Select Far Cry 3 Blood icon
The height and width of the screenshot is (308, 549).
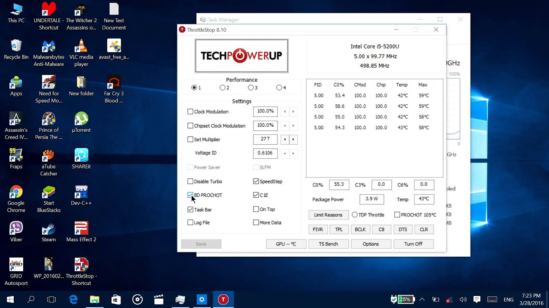pyautogui.click(x=114, y=89)
